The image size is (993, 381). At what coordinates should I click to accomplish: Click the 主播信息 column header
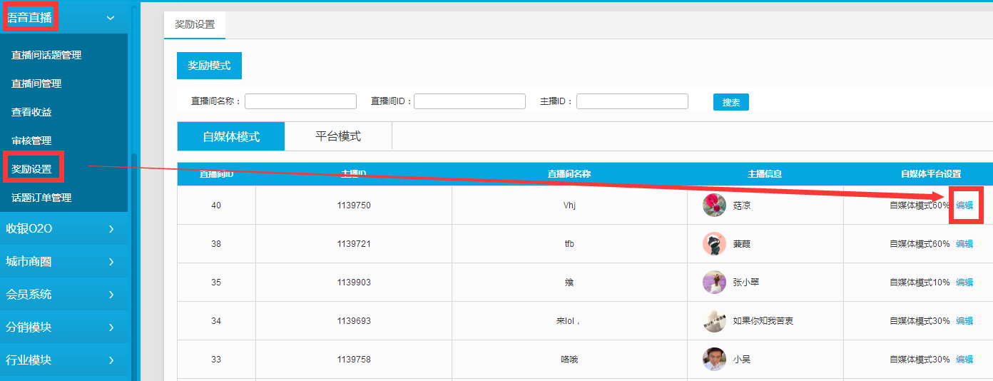pos(765,173)
